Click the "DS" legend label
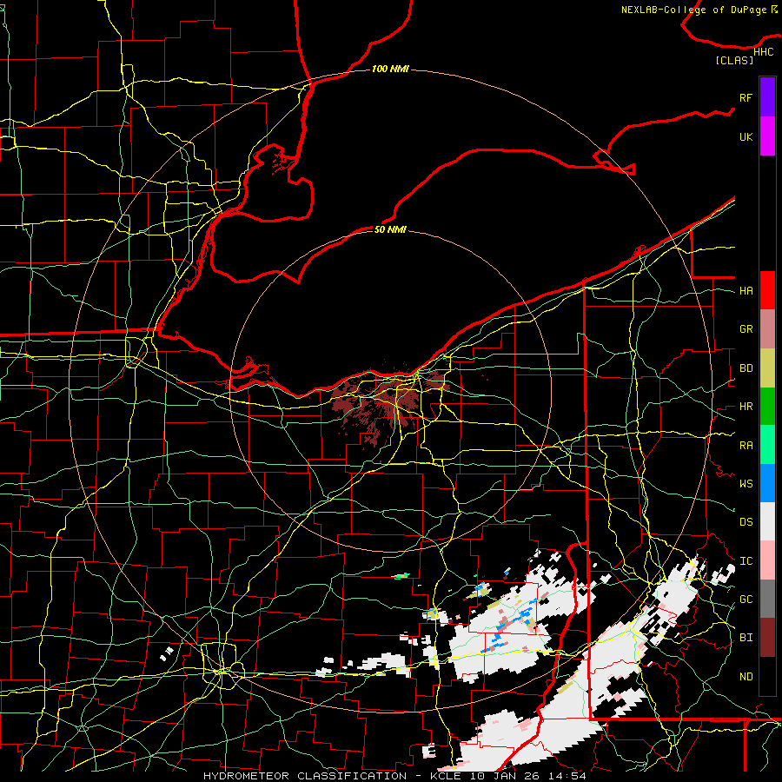The width and height of the screenshot is (782, 782). 746,522
